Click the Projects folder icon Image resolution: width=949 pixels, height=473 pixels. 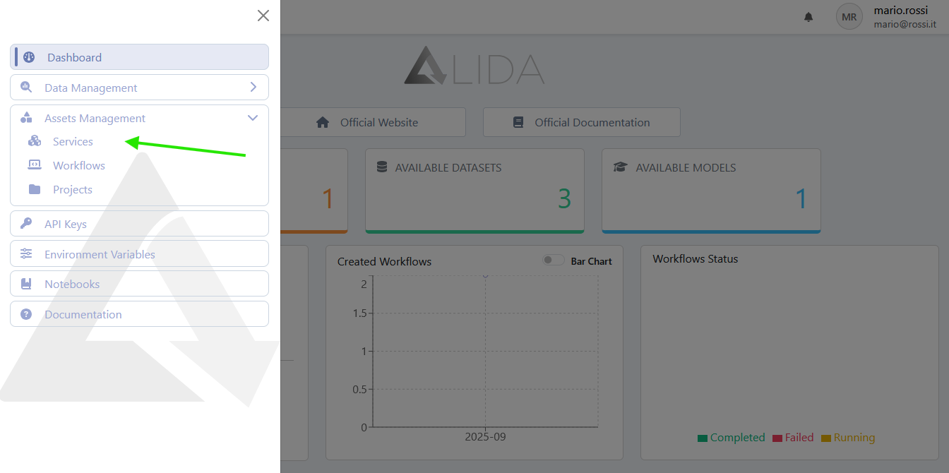coord(35,189)
